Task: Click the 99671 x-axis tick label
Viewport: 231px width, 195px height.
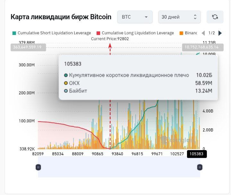Action: [157, 154]
